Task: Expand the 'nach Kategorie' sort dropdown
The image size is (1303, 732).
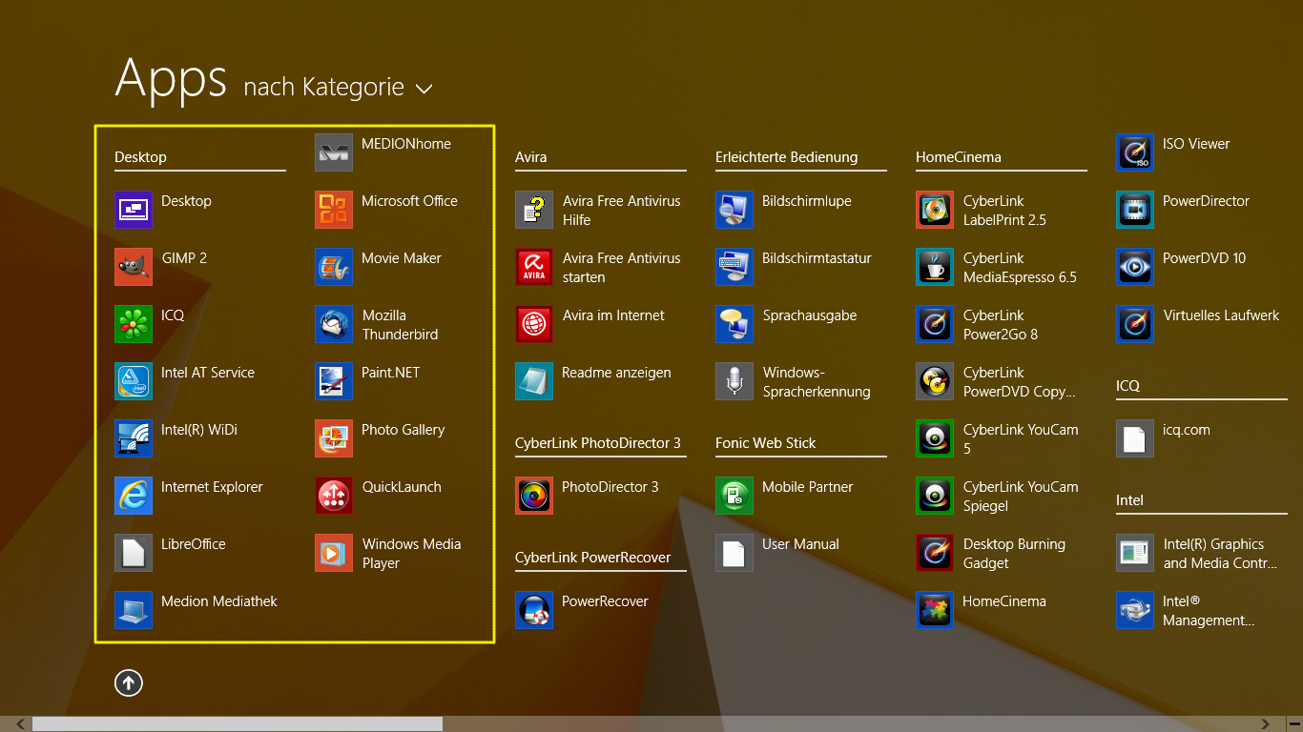Action: click(x=324, y=88)
